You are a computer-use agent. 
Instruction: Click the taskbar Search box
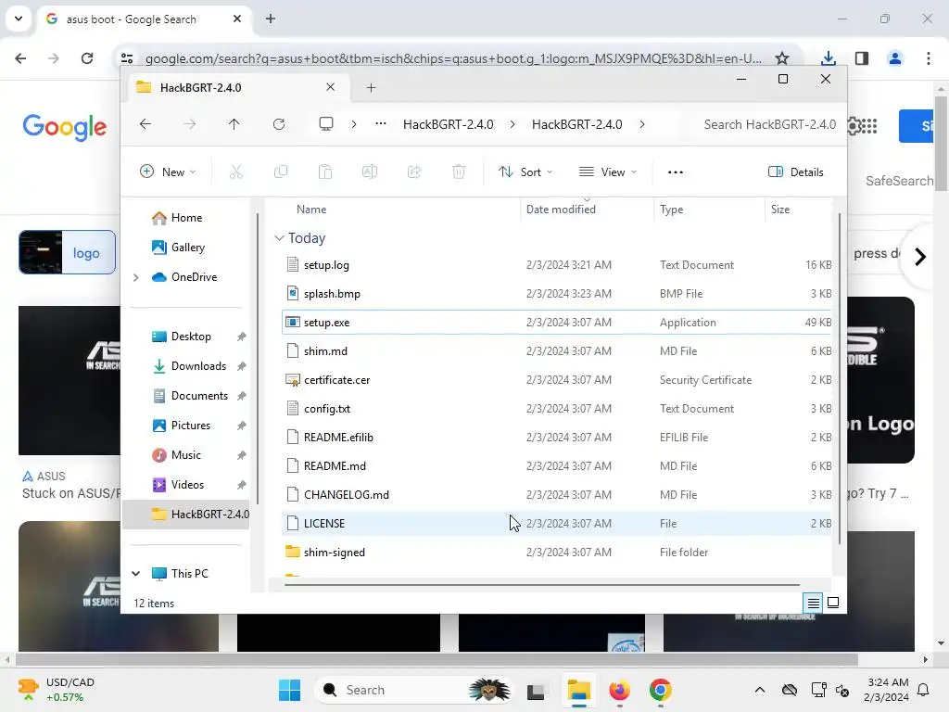coord(414,690)
